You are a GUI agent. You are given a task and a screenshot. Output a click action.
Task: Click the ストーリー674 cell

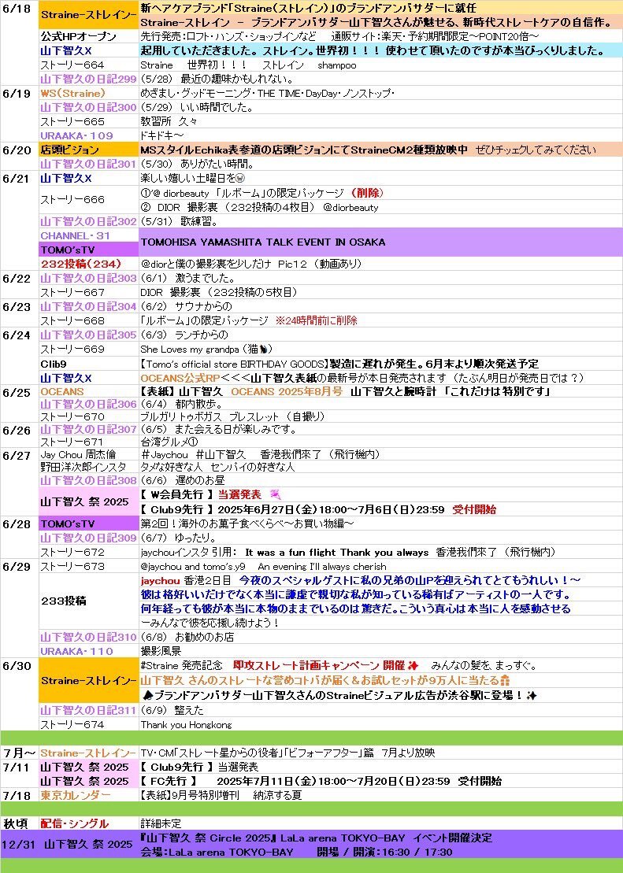click(88, 725)
